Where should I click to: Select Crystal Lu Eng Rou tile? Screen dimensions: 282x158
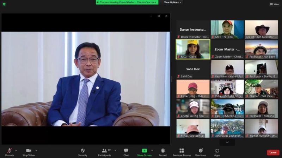pyautogui.click(x=193, y=109)
